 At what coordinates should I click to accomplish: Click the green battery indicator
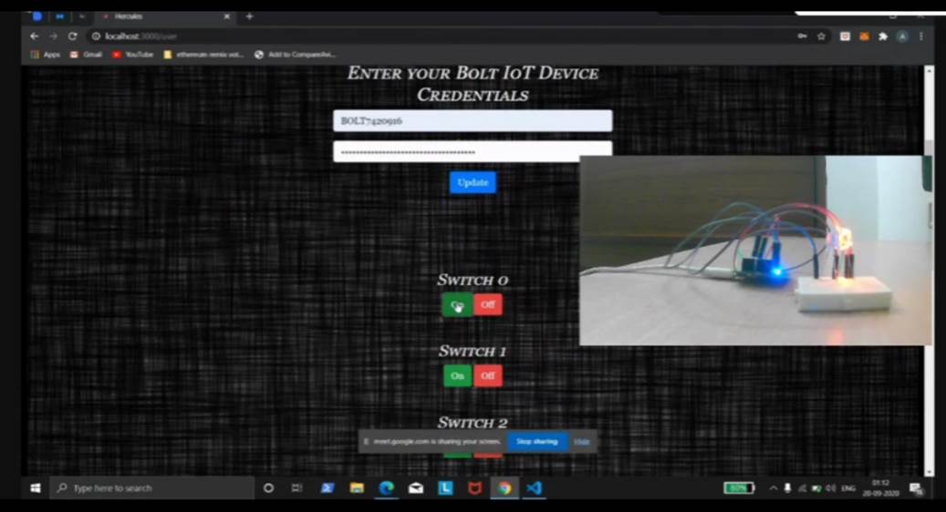[x=739, y=488]
